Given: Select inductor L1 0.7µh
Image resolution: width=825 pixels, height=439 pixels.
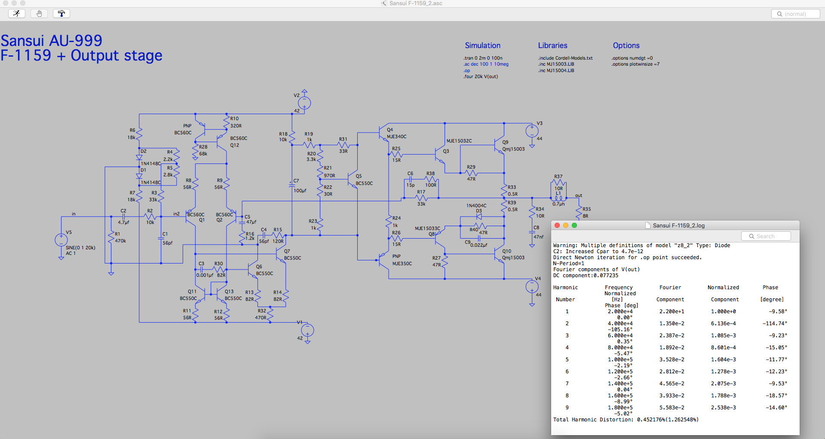Looking at the screenshot, I should click(558, 198).
